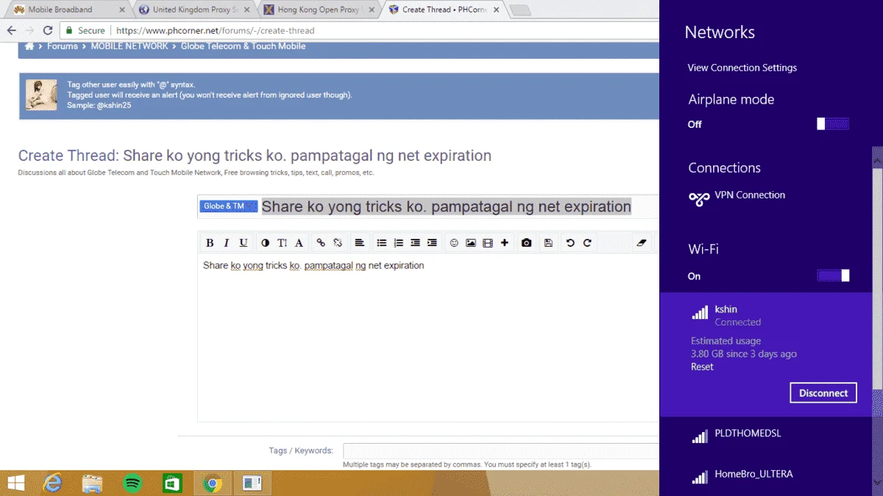Click the Chrome address bar URL

click(x=215, y=31)
